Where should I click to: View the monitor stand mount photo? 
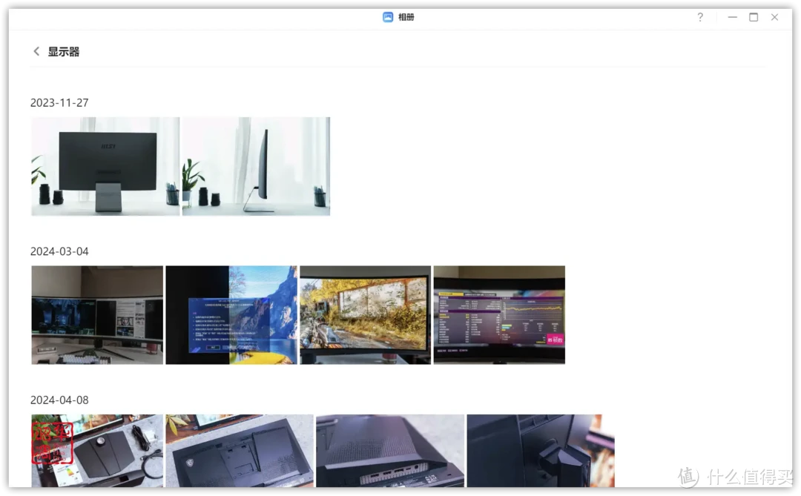(x=539, y=451)
